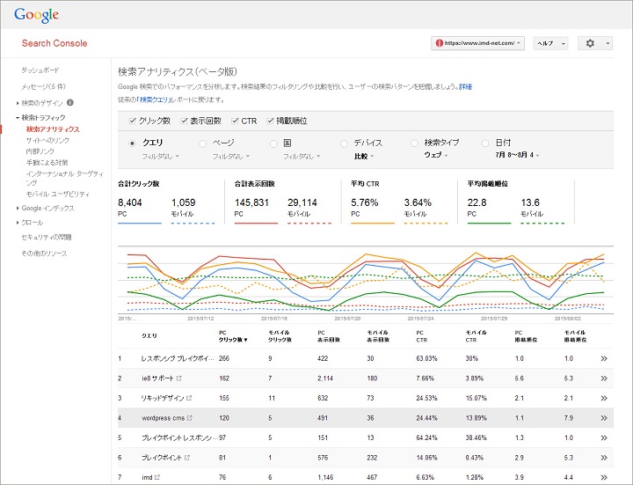Click double-arrow for row 5 ブレイクポイント レスポンシブ
The image size is (633, 485).
point(604,437)
